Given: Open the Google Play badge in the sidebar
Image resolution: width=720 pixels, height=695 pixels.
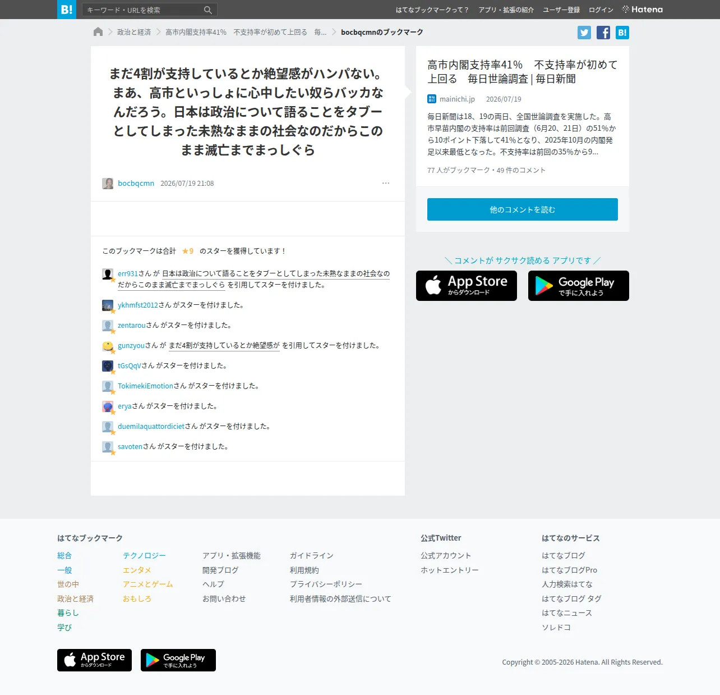Looking at the screenshot, I should click(579, 286).
